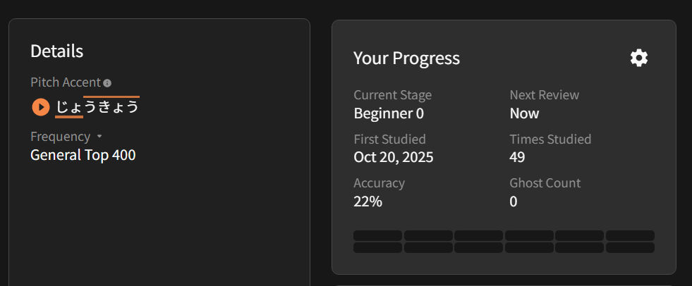Click the Pitch Accent label
The image size is (692, 286).
pos(66,82)
